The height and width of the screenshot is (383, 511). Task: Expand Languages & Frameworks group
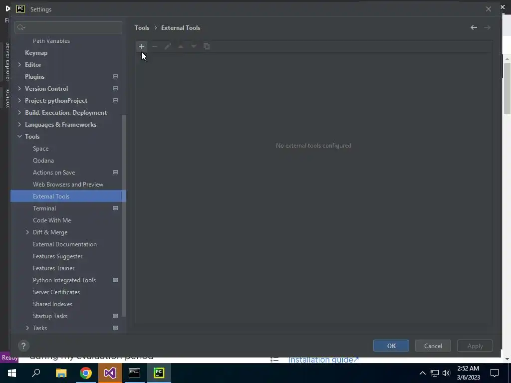pyautogui.click(x=19, y=124)
